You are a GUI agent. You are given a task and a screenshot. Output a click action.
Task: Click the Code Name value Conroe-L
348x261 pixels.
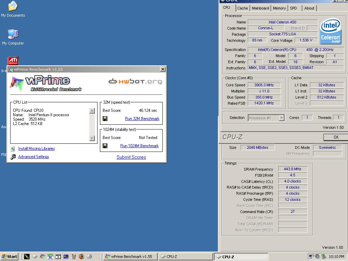(x=266, y=28)
